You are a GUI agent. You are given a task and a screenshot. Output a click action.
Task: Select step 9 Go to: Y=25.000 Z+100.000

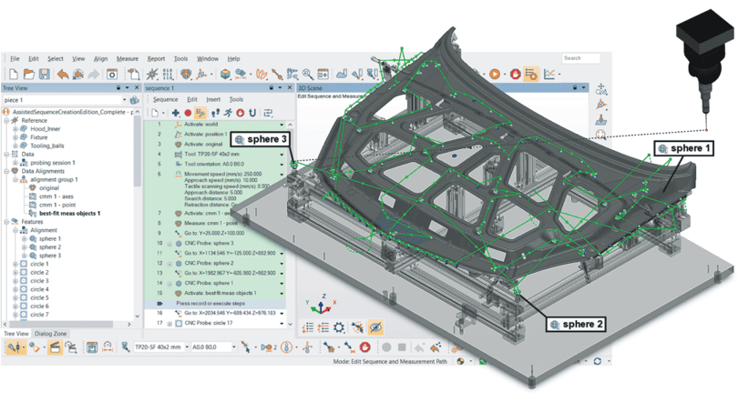click(216, 234)
